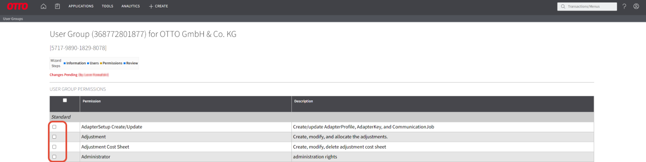This screenshot has width=646, height=162.
Task: Go to the Permissions wizard step
Action: (111, 63)
